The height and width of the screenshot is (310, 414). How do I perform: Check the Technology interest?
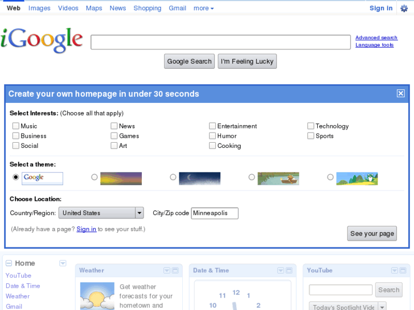coord(311,126)
